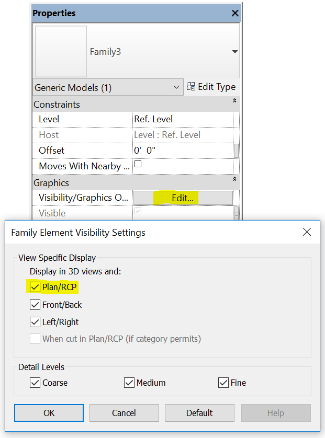Image resolution: width=325 pixels, height=438 pixels.
Task: Select the Ref. Level value for Level
Action: click(173, 119)
